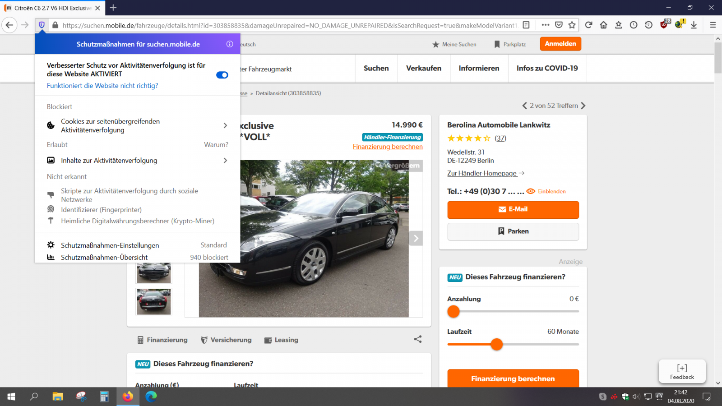Screen dimensions: 722x406
Task: Go to next search result arrow
Action: tap(583, 106)
